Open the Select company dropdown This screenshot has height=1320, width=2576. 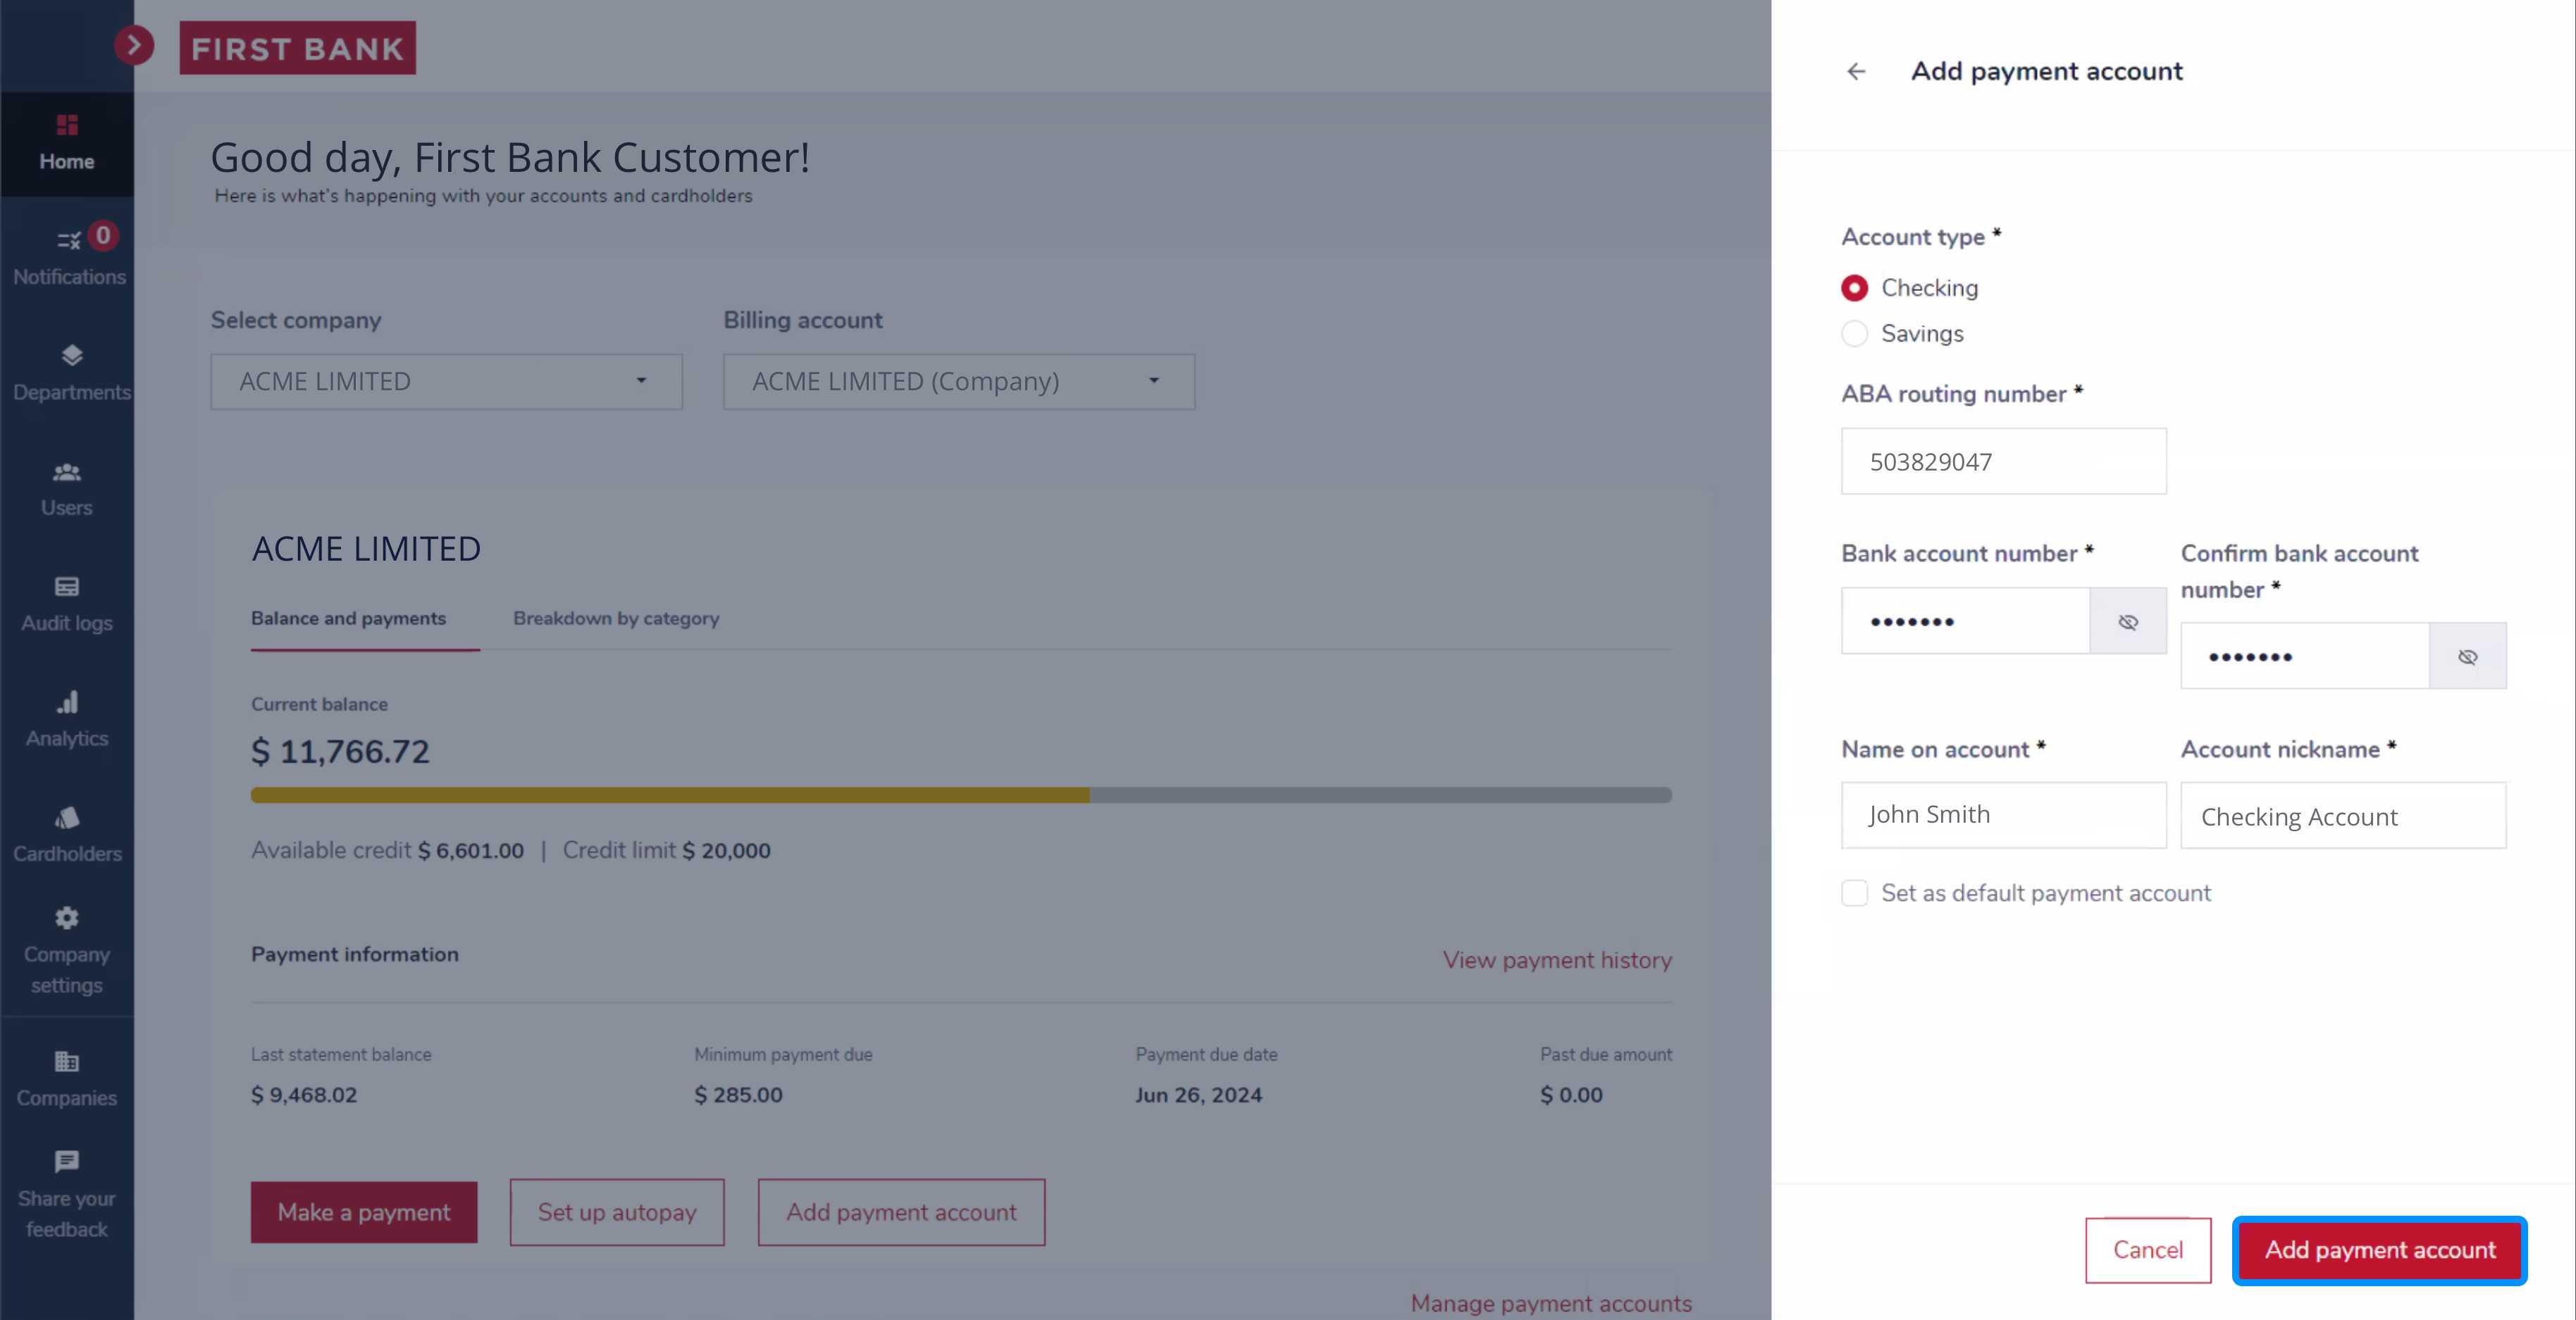(446, 381)
